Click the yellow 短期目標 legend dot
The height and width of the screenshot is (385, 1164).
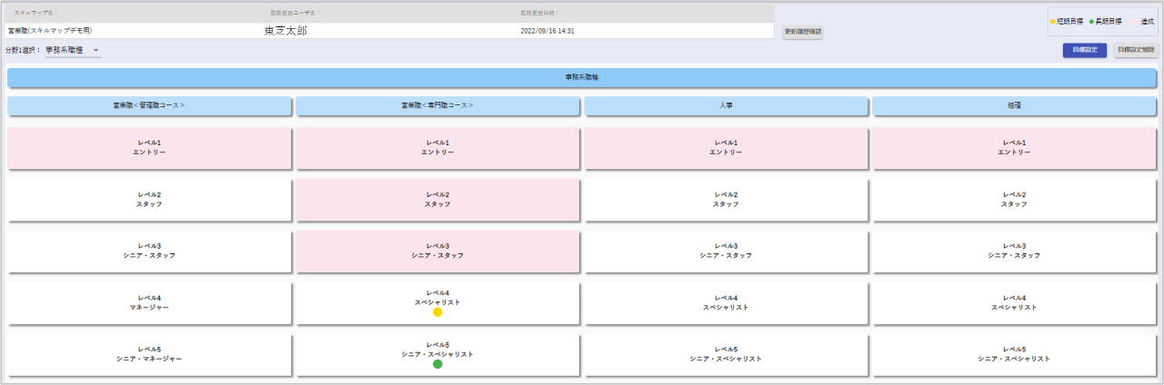point(1052,20)
